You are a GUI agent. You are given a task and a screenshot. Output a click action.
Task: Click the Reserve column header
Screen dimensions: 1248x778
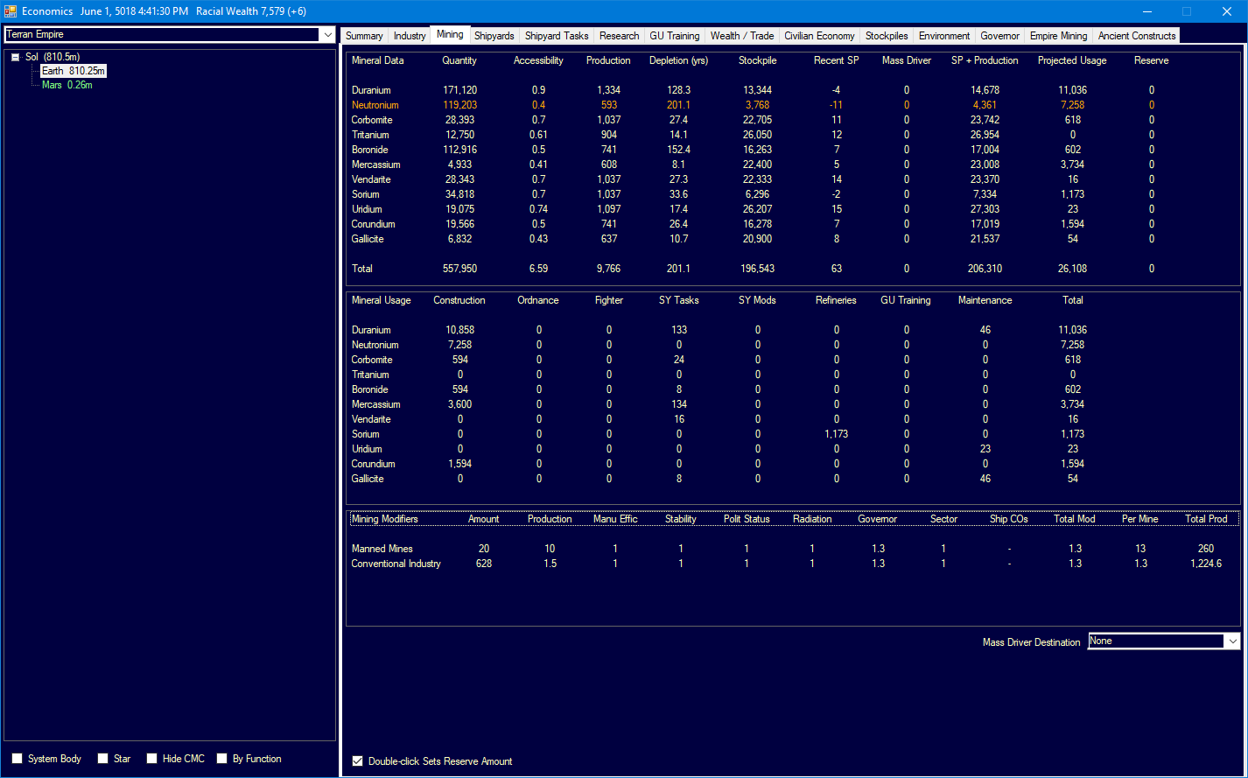[x=1152, y=60]
